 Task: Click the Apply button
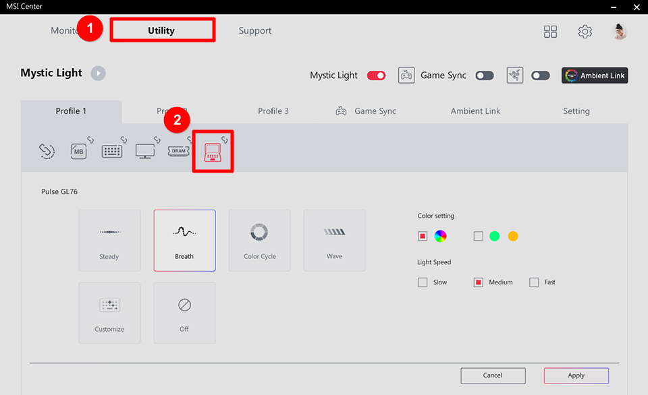(x=576, y=375)
